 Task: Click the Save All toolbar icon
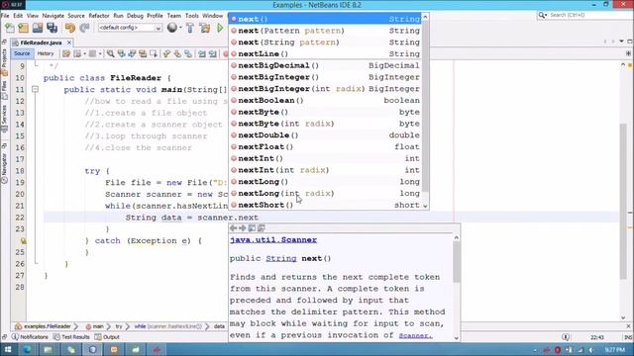pos(52,28)
